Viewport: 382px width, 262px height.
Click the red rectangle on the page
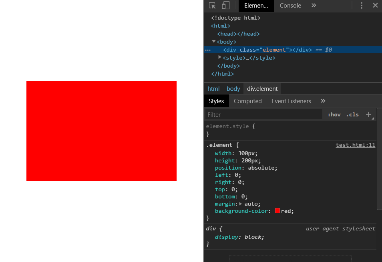click(x=101, y=131)
